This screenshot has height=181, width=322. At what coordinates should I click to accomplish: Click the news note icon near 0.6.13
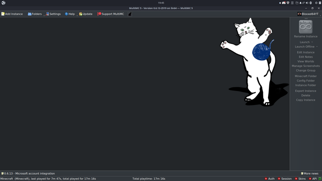(2, 173)
